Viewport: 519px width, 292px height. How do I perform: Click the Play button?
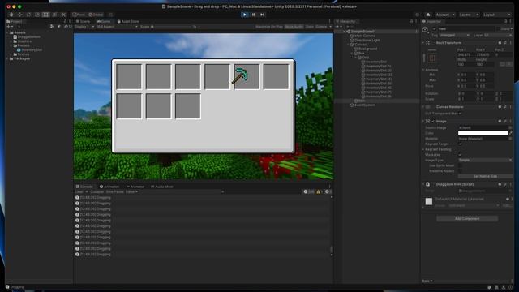[245, 15]
